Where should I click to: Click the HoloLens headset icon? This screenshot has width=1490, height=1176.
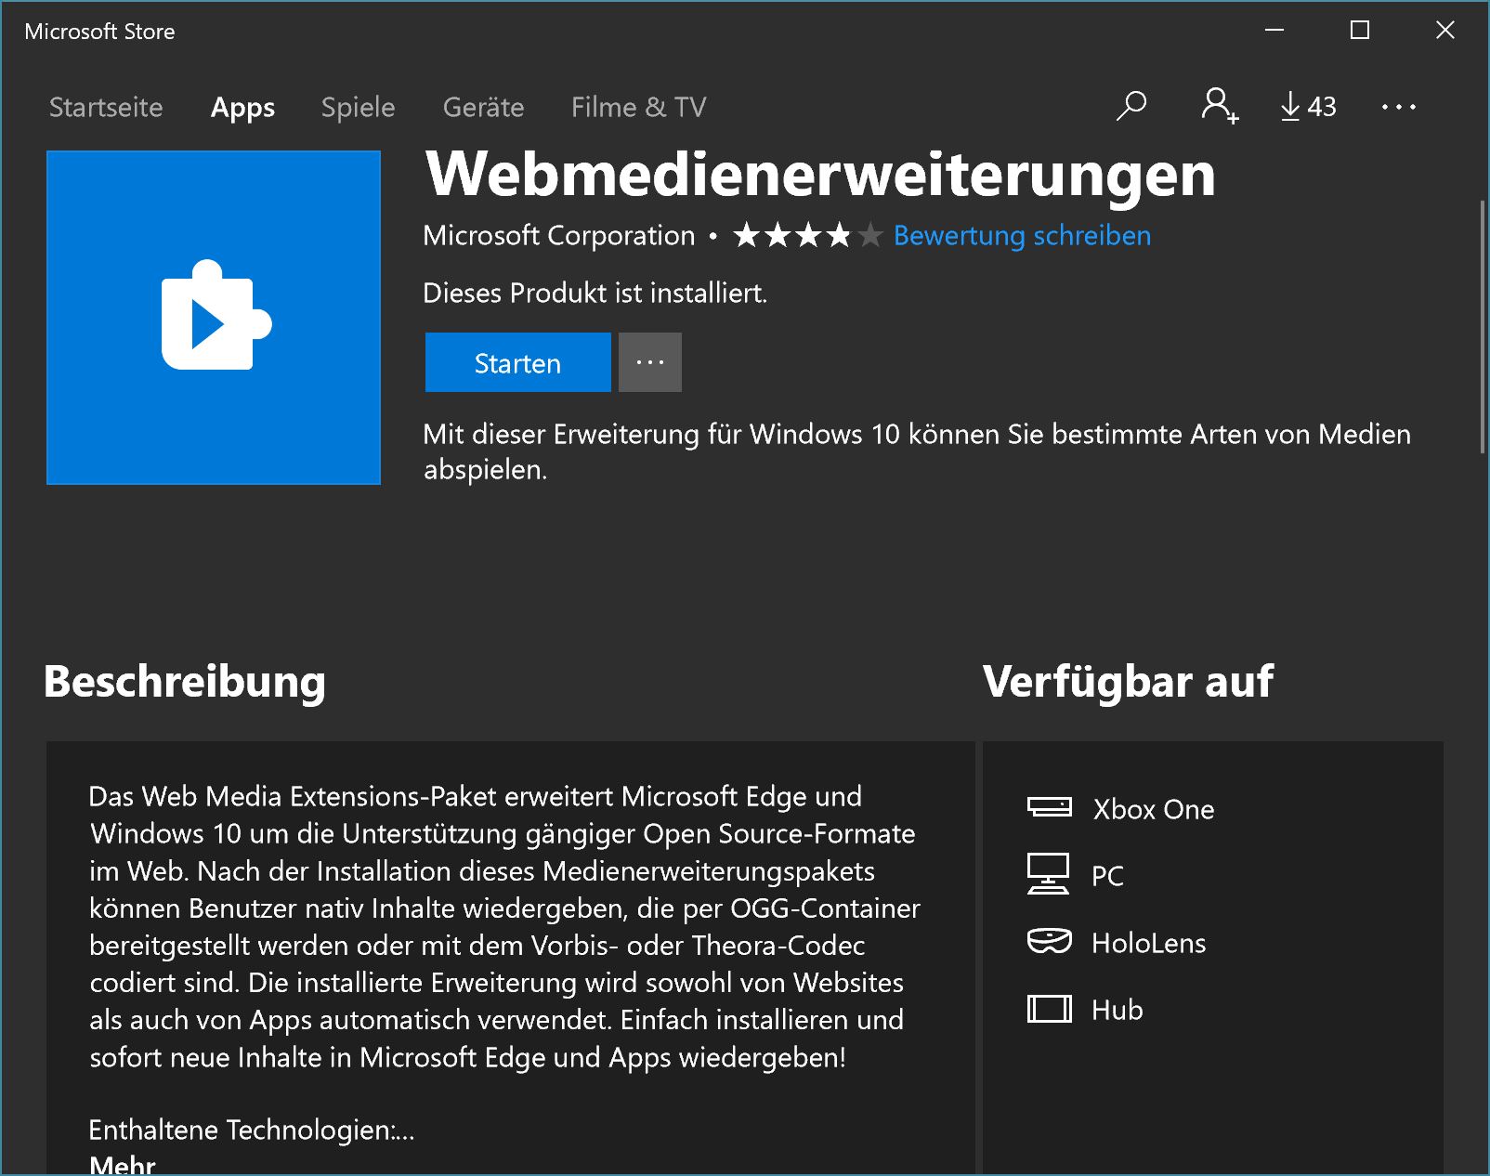[1049, 942]
